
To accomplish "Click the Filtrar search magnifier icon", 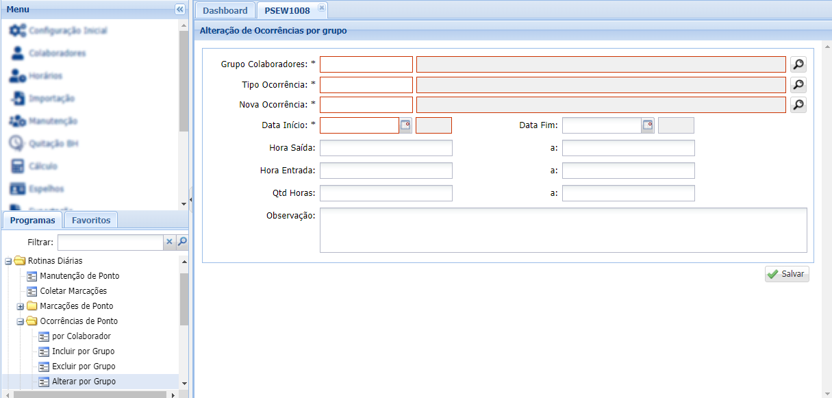I will click(182, 242).
